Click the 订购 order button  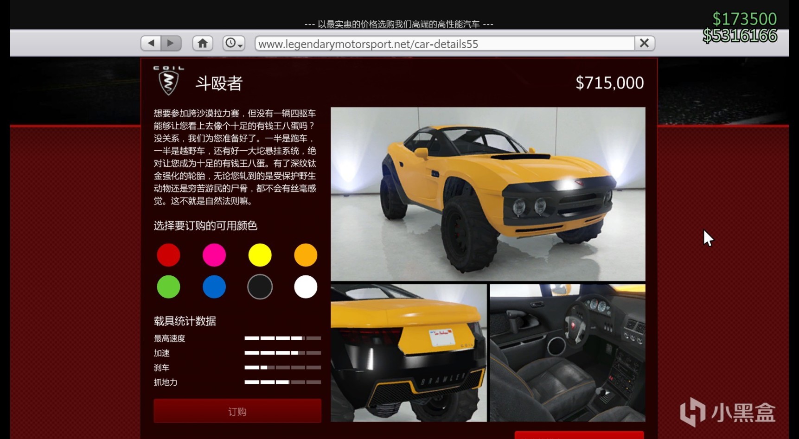click(x=237, y=411)
